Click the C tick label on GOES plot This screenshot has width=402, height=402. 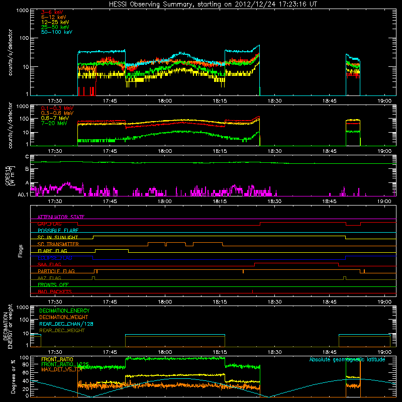click(27, 157)
